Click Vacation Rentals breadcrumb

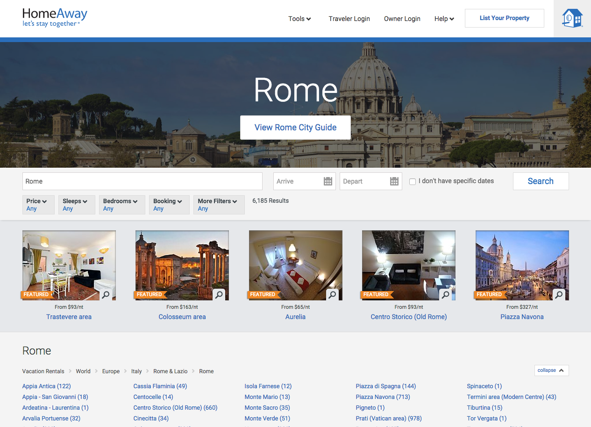[x=43, y=371]
